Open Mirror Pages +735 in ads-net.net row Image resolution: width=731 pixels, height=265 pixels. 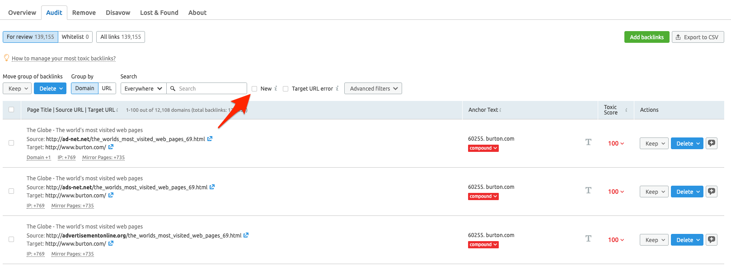click(x=73, y=206)
